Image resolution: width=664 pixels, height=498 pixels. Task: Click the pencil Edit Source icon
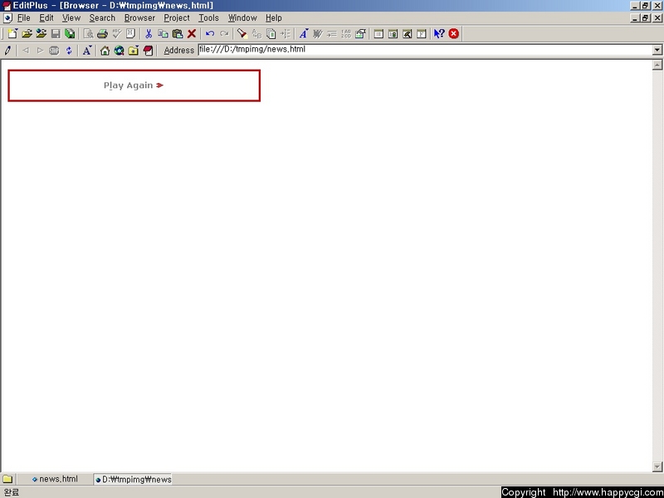[x=7, y=51]
